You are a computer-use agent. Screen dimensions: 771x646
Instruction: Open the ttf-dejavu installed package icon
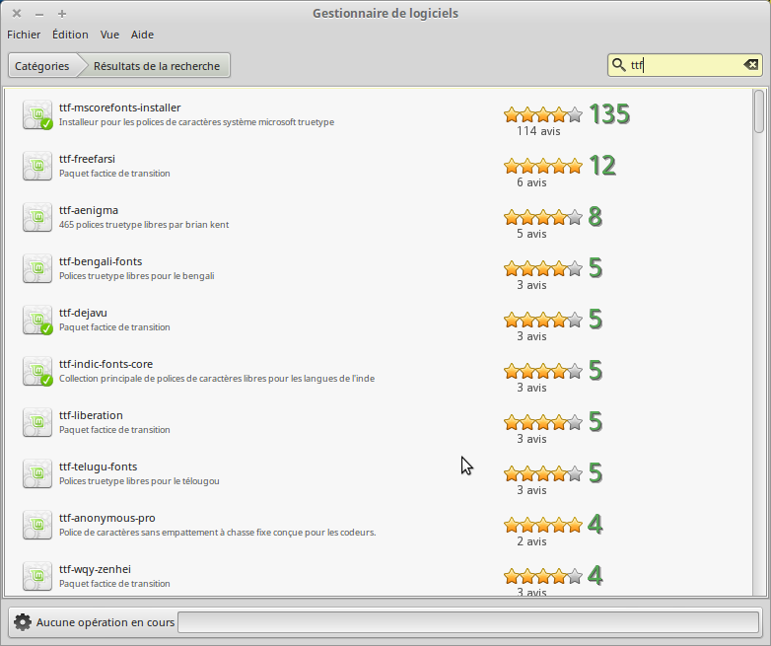(37, 320)
